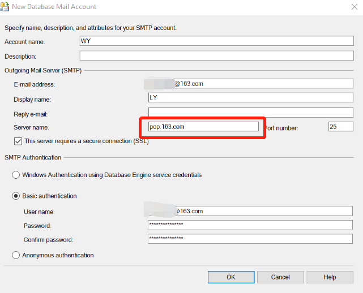Click the 'Display name:' label
The height and width of the screenshot is (293, 363).
32,100
